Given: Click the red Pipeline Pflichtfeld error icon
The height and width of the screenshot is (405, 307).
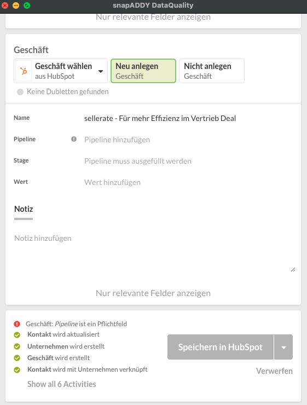Looking at the screenshot, I should 17,324.
